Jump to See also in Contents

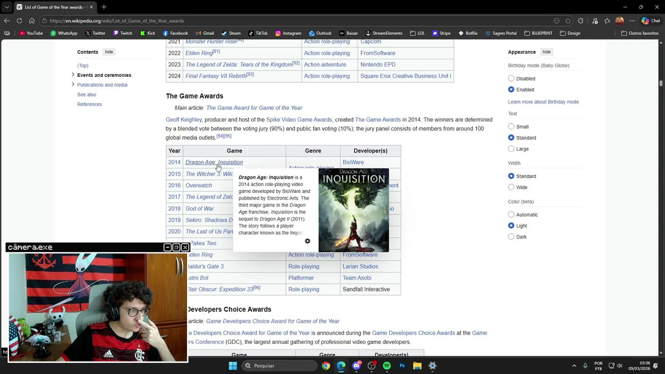click(x=87, y=95)
